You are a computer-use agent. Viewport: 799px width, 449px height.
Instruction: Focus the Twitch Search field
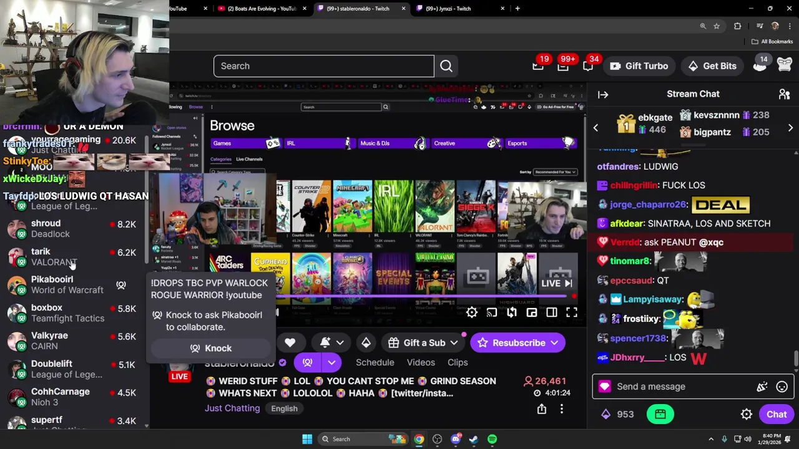323,66
